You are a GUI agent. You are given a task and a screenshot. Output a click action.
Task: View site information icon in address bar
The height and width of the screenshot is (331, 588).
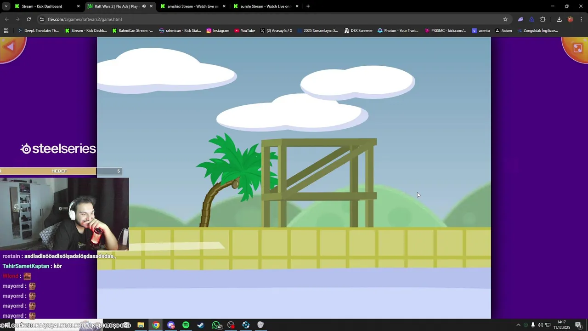pos(42,19)
